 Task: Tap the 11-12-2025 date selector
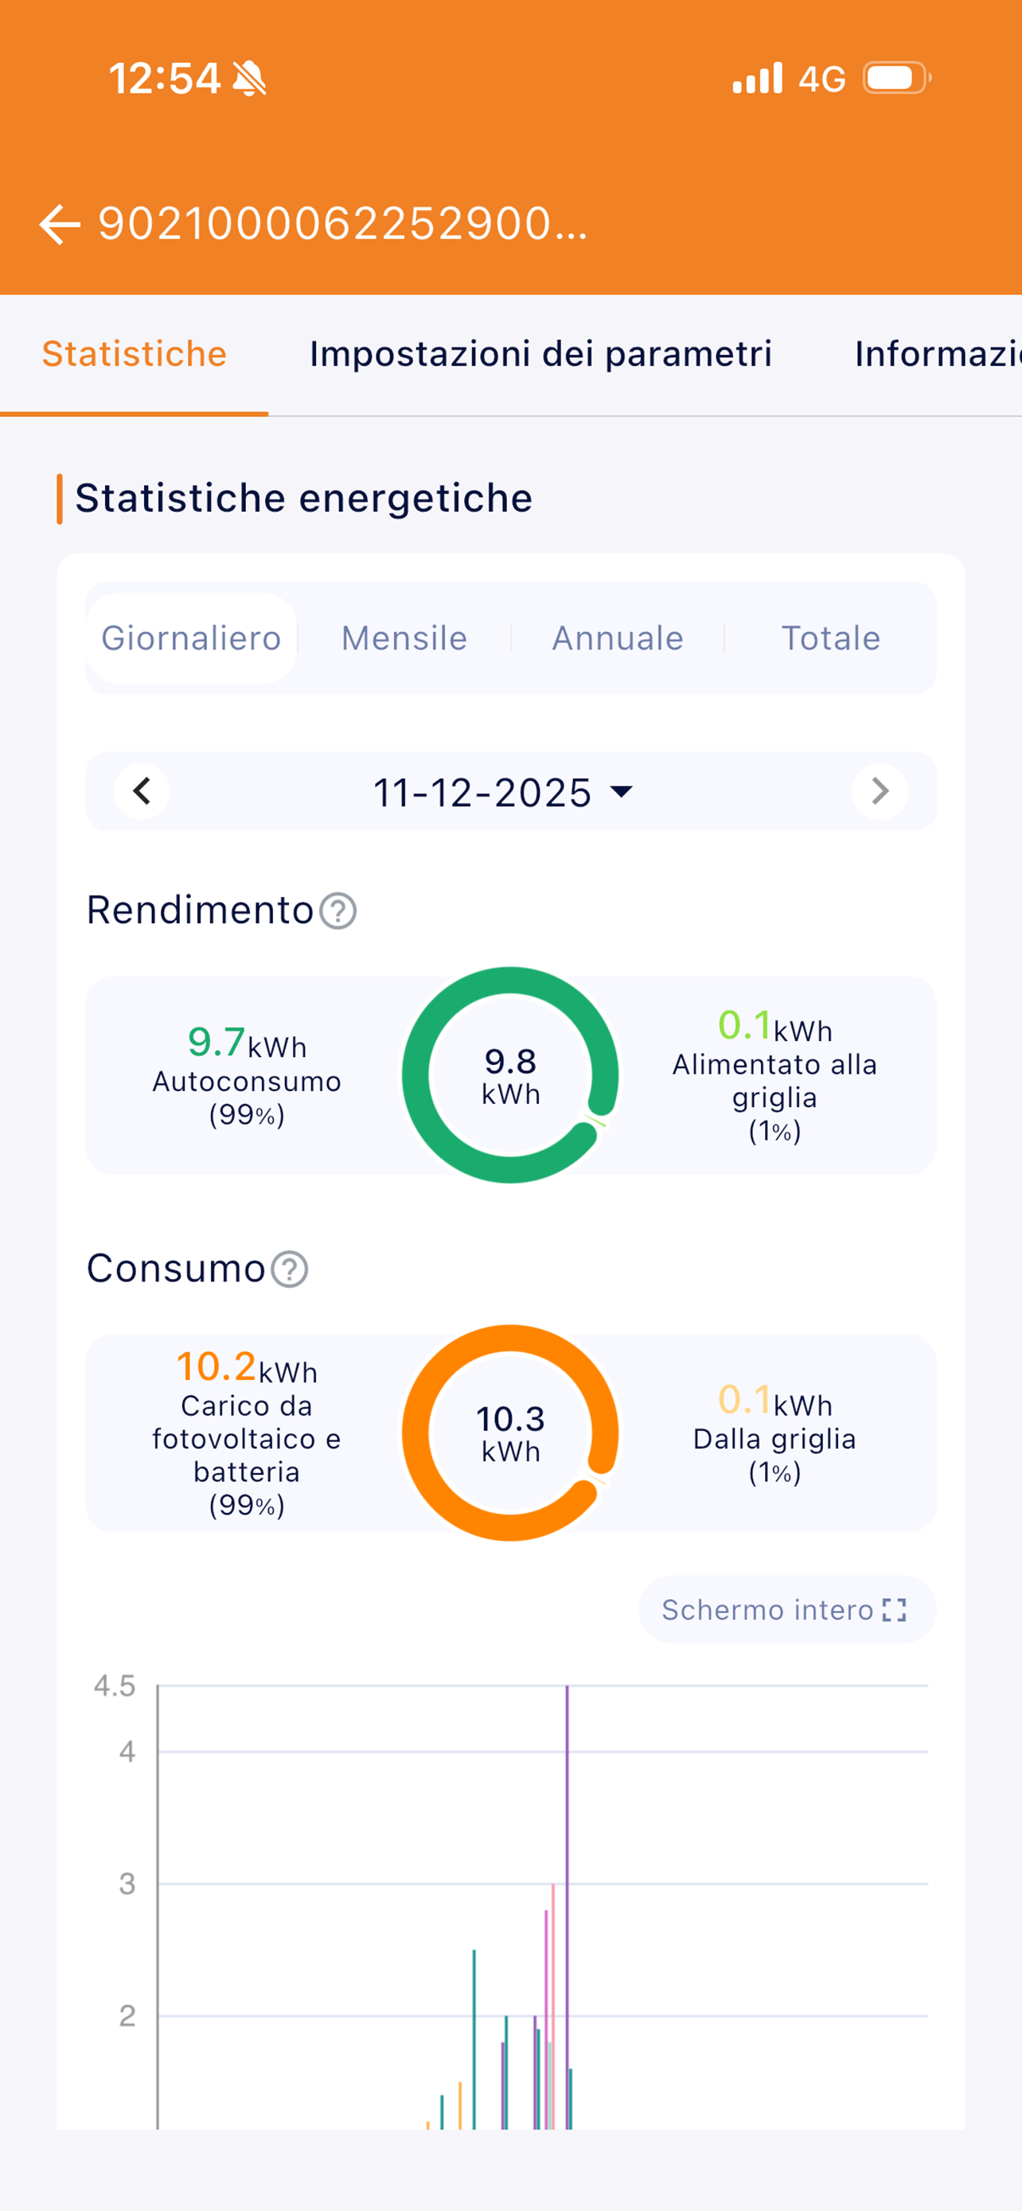tap(503, 791)
